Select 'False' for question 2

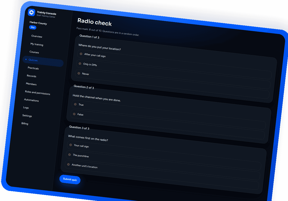[74, 114]
